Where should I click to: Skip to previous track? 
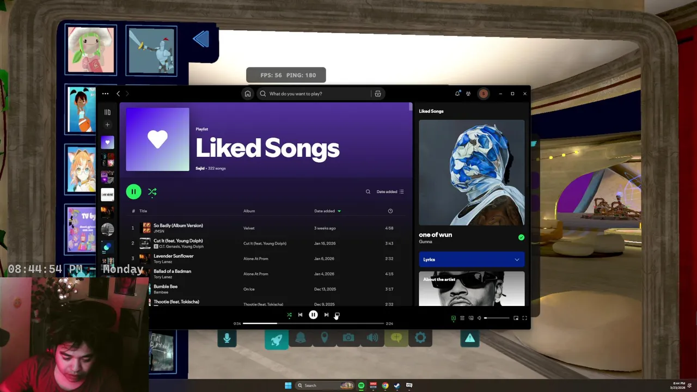coord(300,315)
